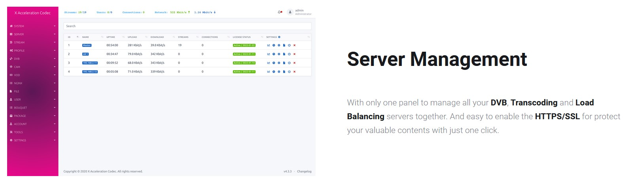Image resolution: width=632 pixels, height=180 pixels.
Task: Click the notification bell icon
Action: [x=279, y=12]
